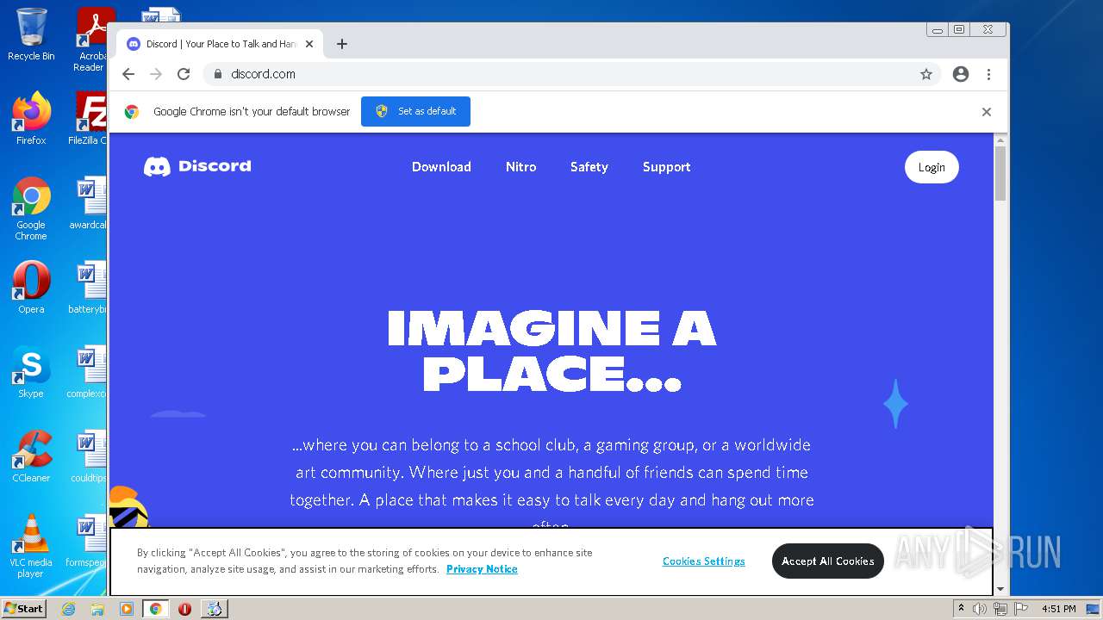Open the Google Chrome desktop shortcut
The width and height of the screenshot is (1103, 620).
[31, 208]
